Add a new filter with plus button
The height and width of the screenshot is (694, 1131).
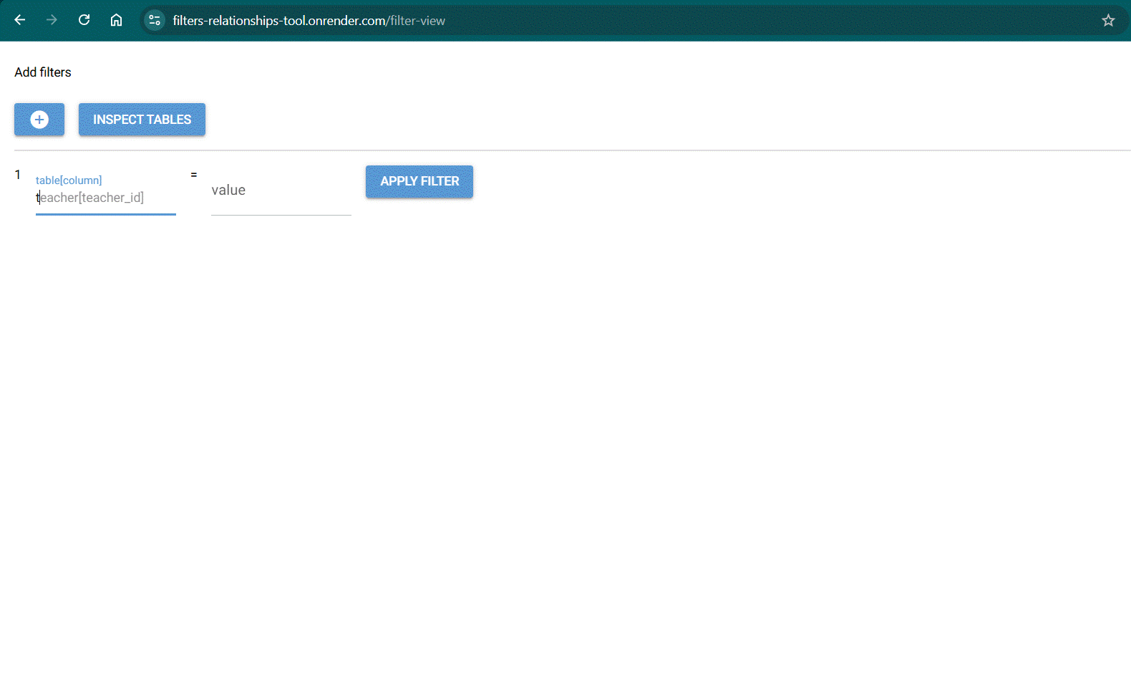pos(39,120)
